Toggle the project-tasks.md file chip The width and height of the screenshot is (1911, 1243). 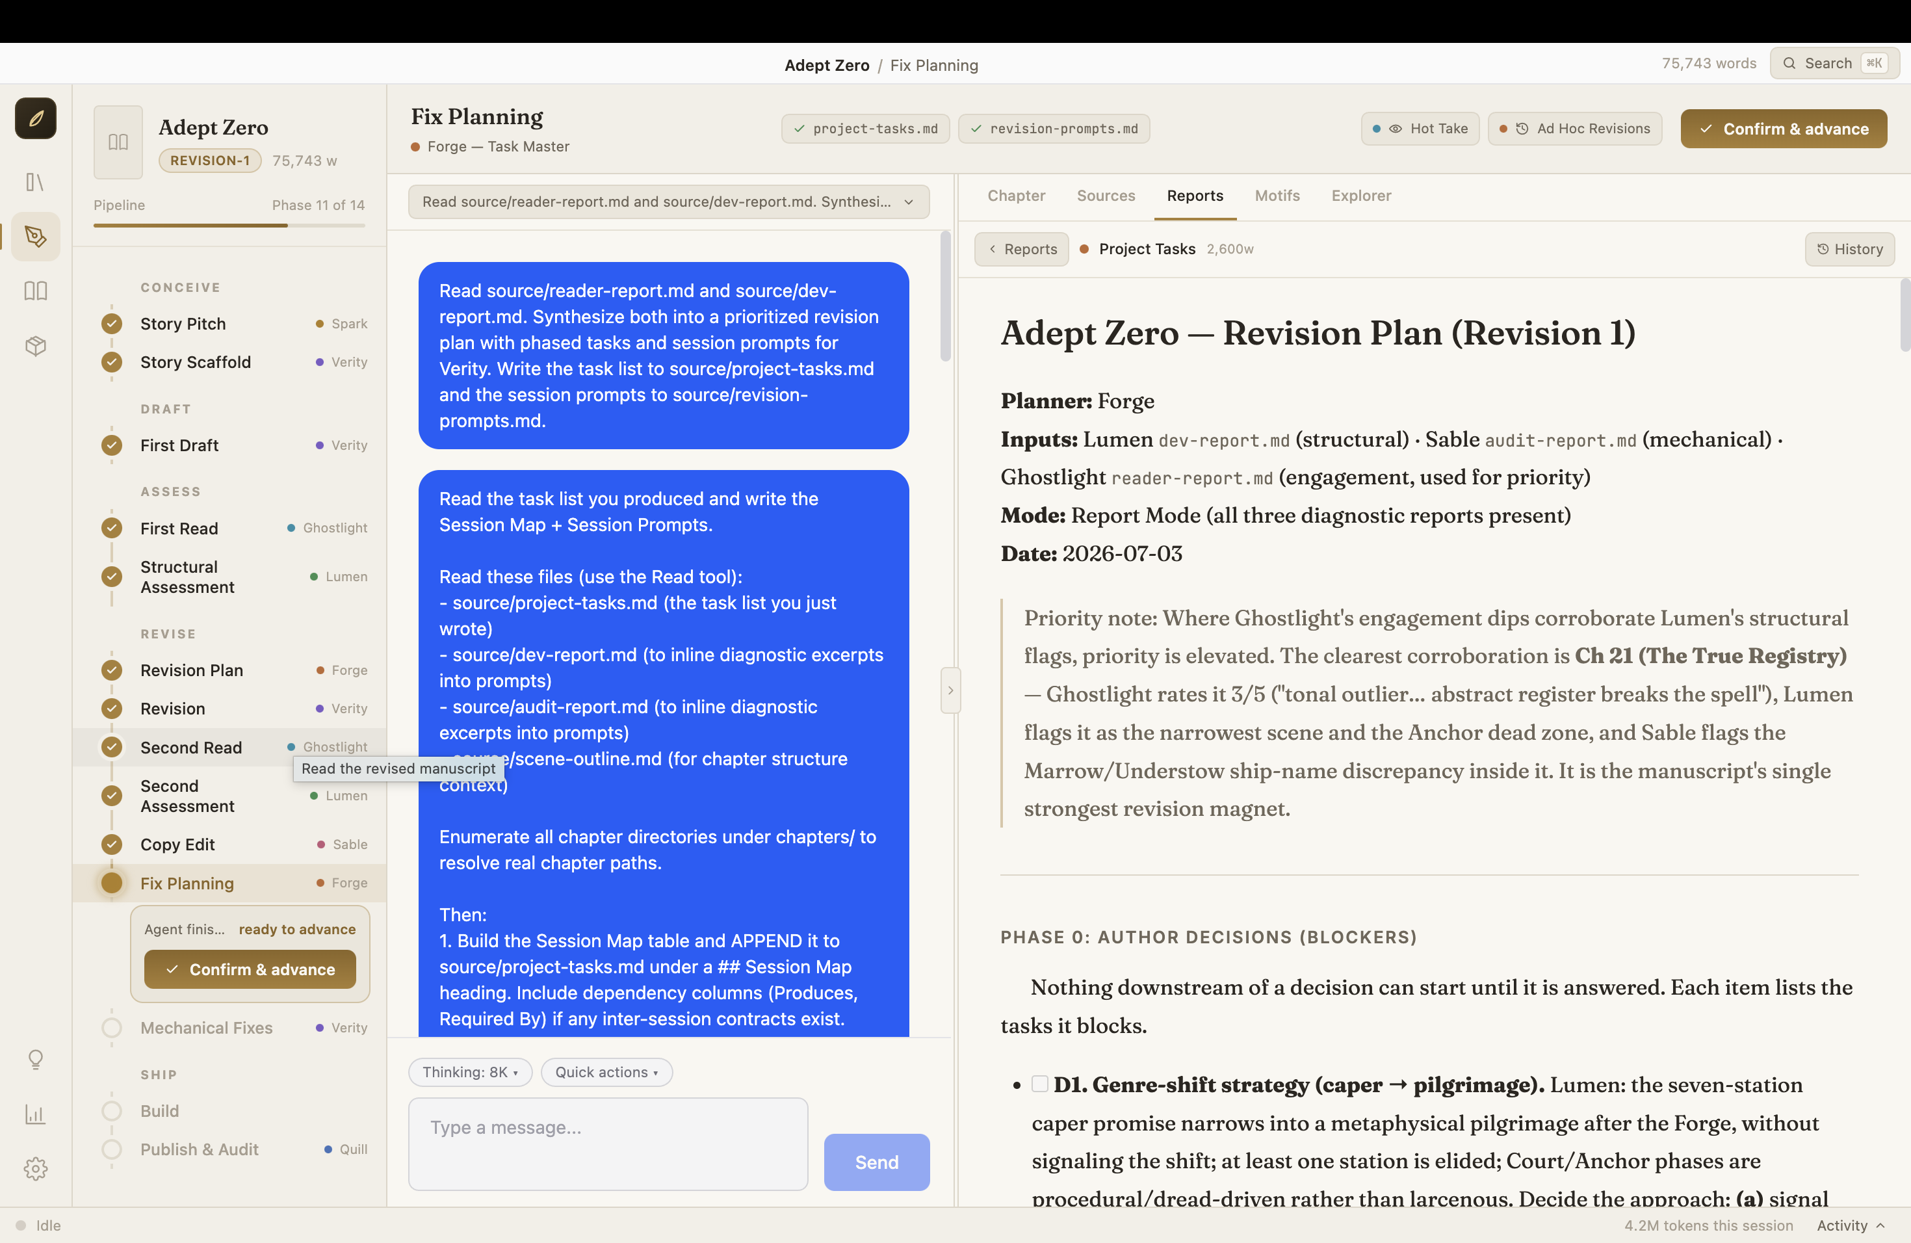tap(866, 129)
